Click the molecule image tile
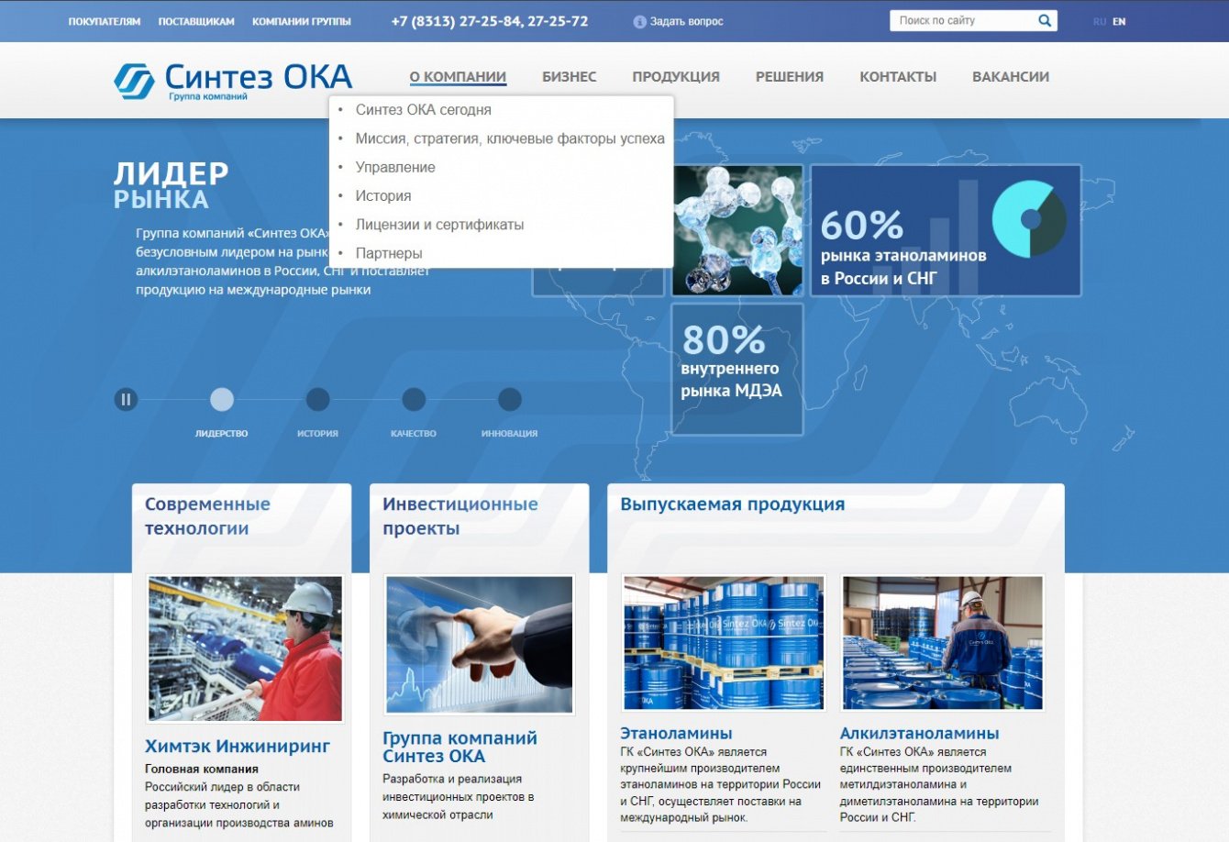The image size is (1229, 842). click(737, 230)
